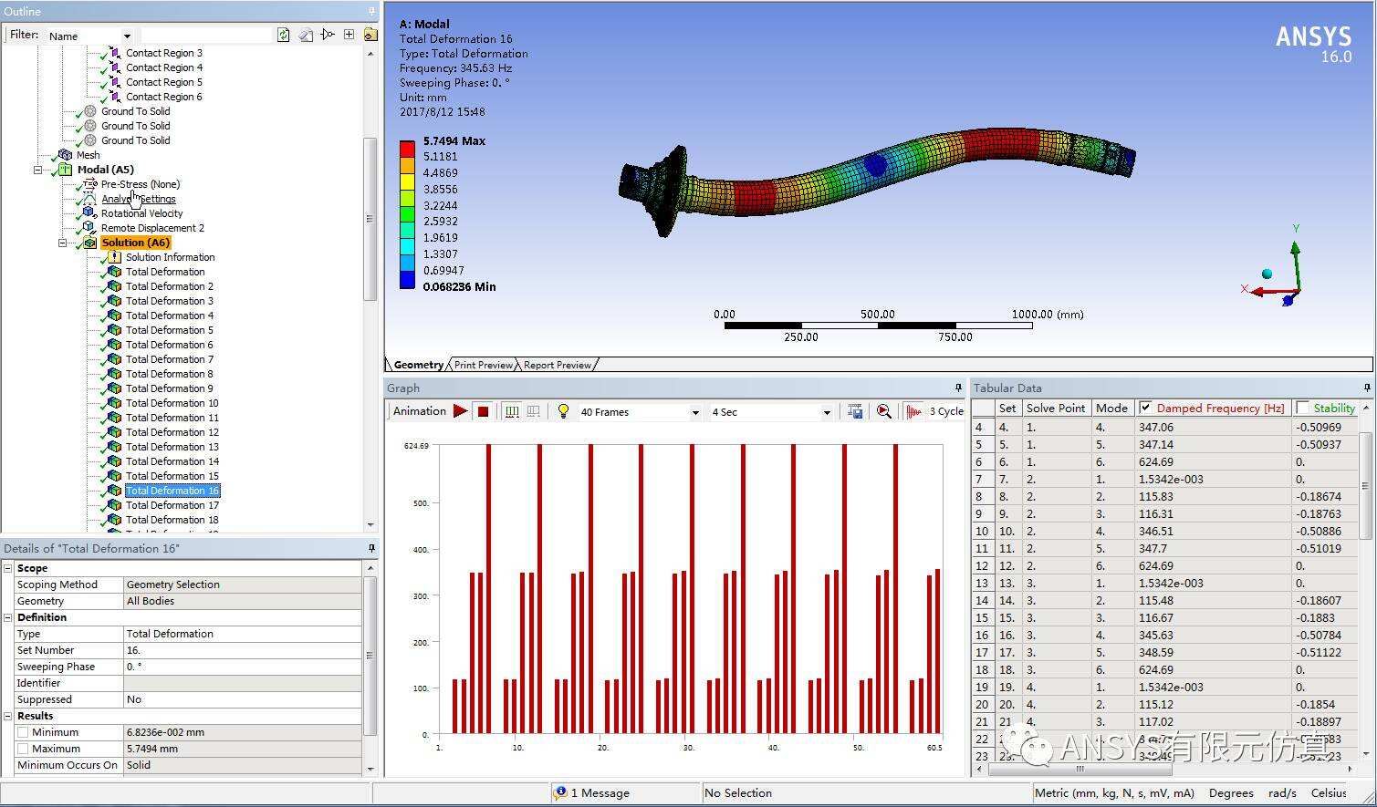Enable the Stability column checkbox
The image size is (1377, 807).
tap(1302, 408)
